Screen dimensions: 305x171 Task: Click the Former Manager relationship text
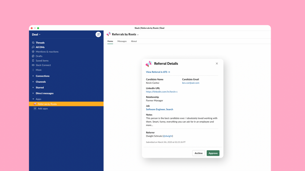[155, 101]
